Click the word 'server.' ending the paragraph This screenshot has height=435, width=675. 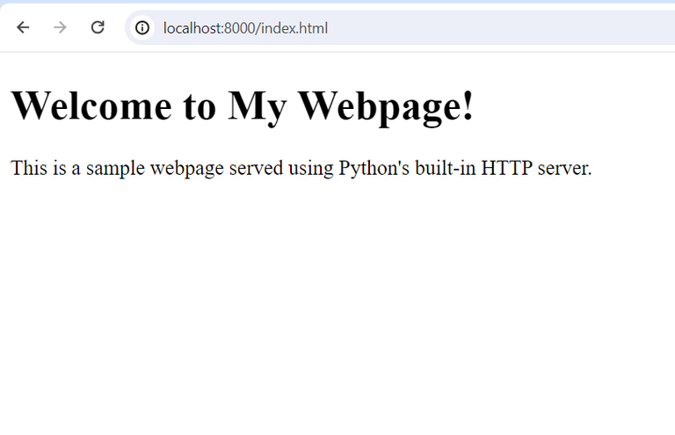pyautogui.click(x=564, y=168)
